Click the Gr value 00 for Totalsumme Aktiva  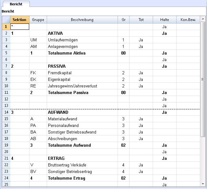124,53
